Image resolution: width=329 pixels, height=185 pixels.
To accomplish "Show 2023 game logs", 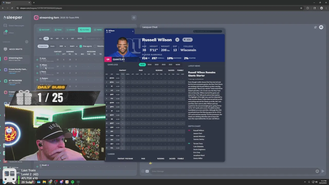I will click(x=157, y=64).
